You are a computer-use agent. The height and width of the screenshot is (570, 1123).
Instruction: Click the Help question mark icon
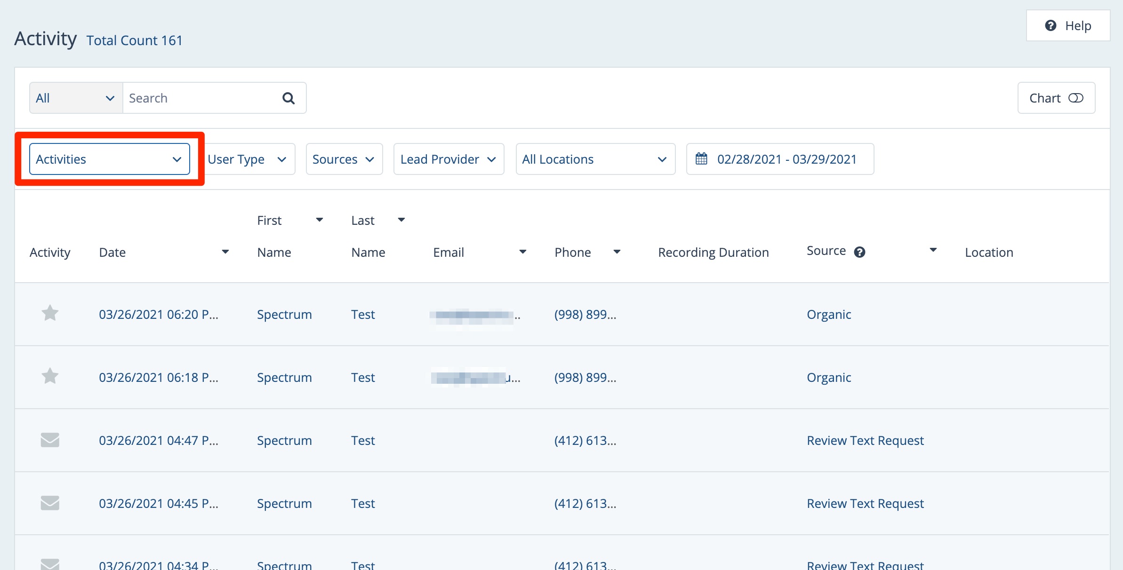pyautogui.click(x=1051, y=26)
